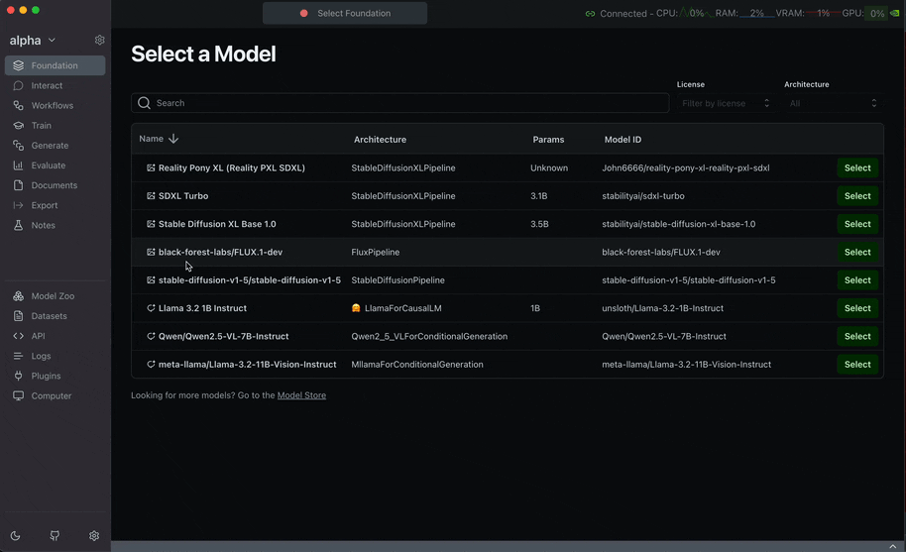Click the Interact chat bubble icon
The image size is (906, 552).
click(x=19, y=86)
